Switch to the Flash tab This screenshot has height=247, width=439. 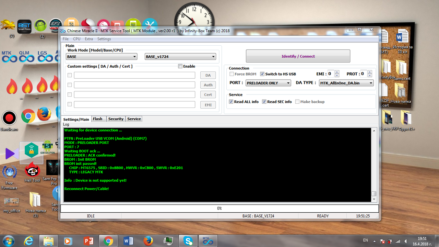click(x=98, y=119)
